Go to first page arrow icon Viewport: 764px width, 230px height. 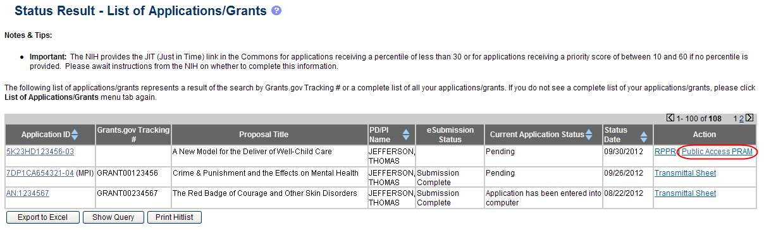[x=670, y=118]
